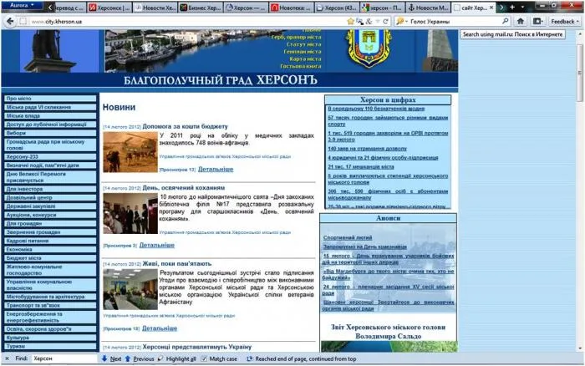Screen dimensions: 585x366
Task: Open 'Для інвестора' sidebar item
Action: pos(50,189)
